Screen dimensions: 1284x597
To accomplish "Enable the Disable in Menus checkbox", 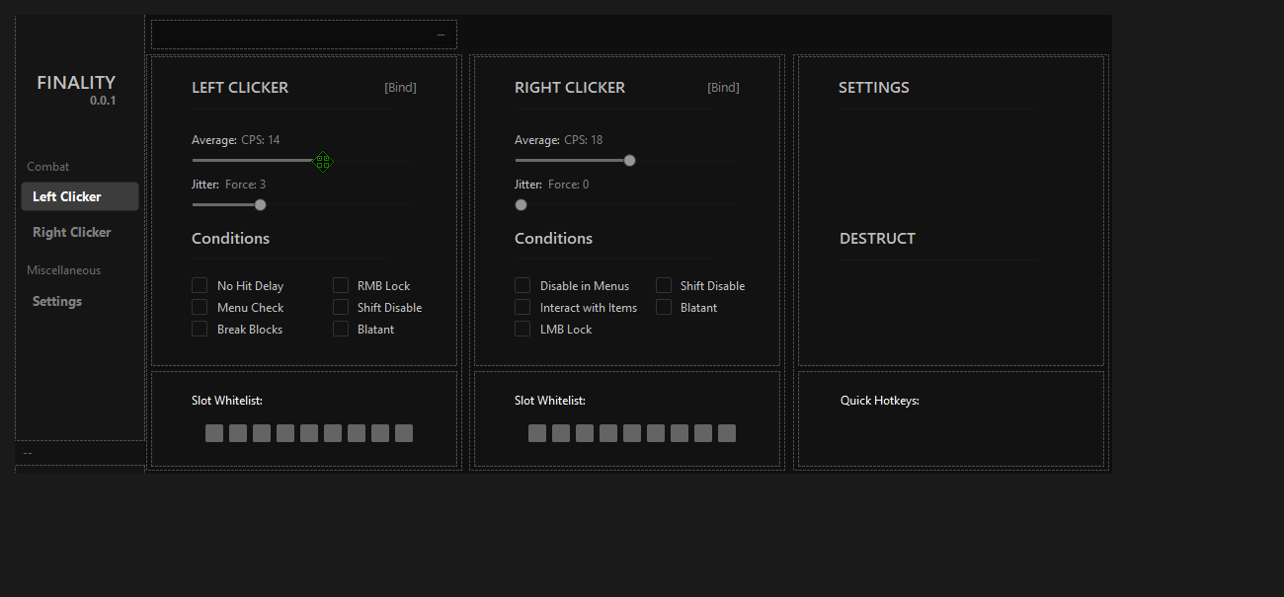I will pos(522,285).
